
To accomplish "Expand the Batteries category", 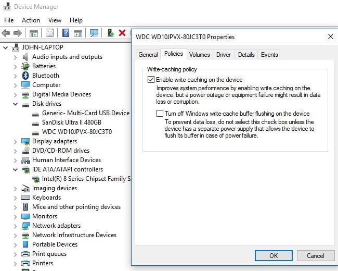I will click(x=15, y=67).
